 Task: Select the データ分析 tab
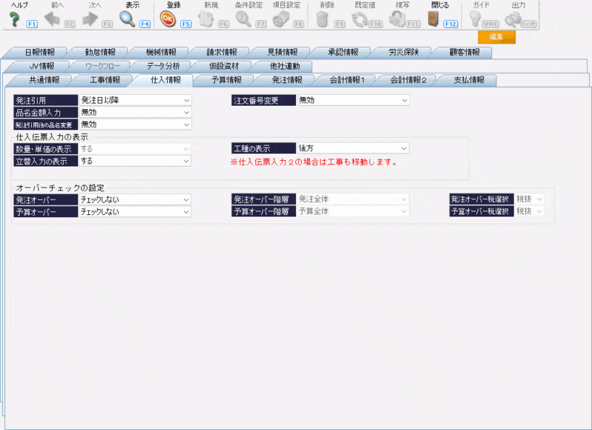pos(162,66)
